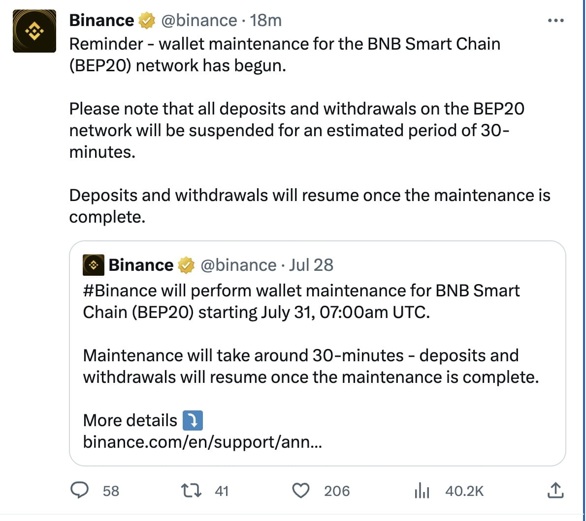Open the tweet via its 18m timestamp
The width and height of the screenshot is (586, 521).
click(x=267, y=20)
